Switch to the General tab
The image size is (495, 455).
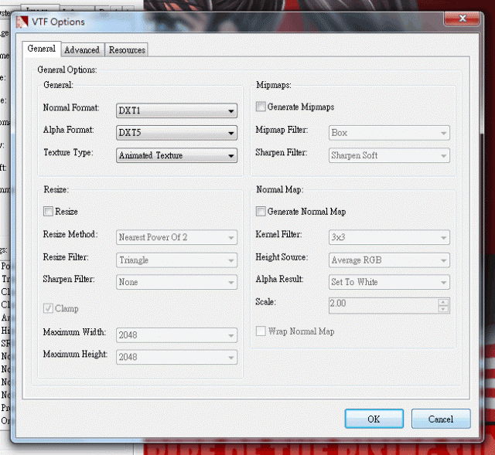click(41, 49)
